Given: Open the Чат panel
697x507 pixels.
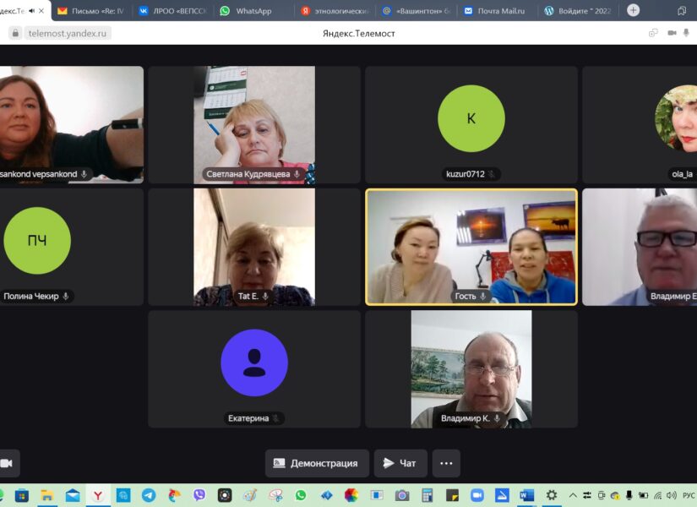Looking at the screenshot, I should click(400, 463).
